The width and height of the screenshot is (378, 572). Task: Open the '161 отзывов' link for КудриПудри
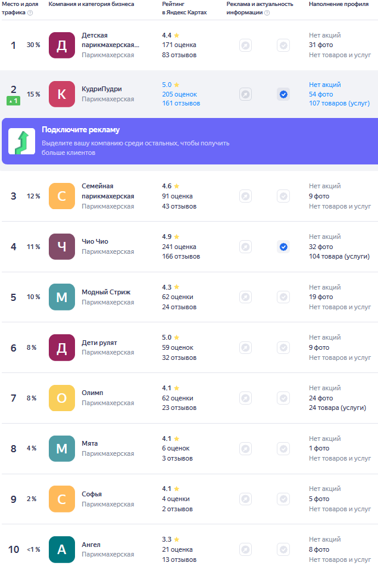pos(181,103)
